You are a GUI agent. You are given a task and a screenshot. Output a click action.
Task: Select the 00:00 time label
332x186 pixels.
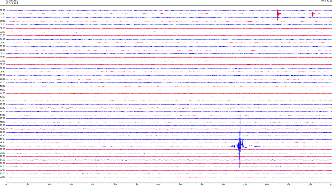point(2,10)
